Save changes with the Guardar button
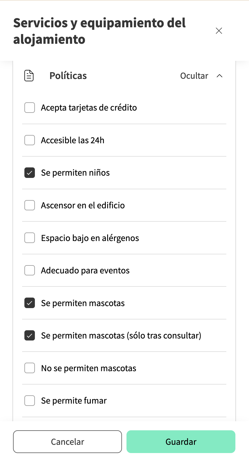The image size is (249, 461). pyautogui.click(x=181, y=442)
